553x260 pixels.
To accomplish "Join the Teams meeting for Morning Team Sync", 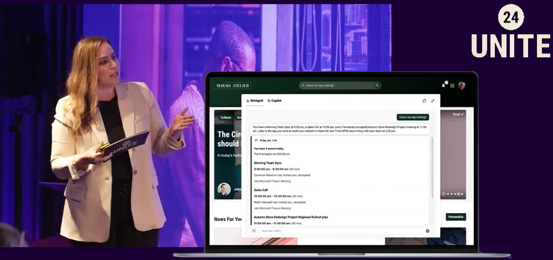I will point(272,181).
